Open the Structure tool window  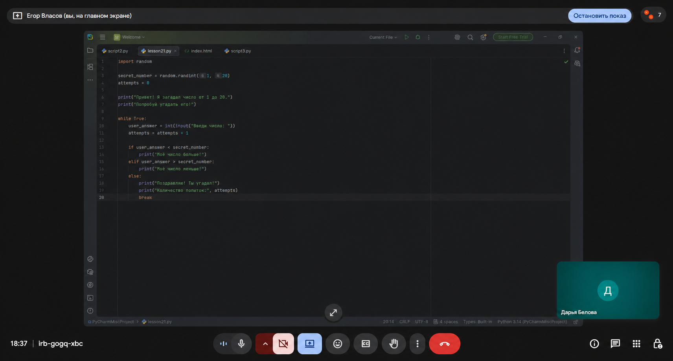[90, 67]
